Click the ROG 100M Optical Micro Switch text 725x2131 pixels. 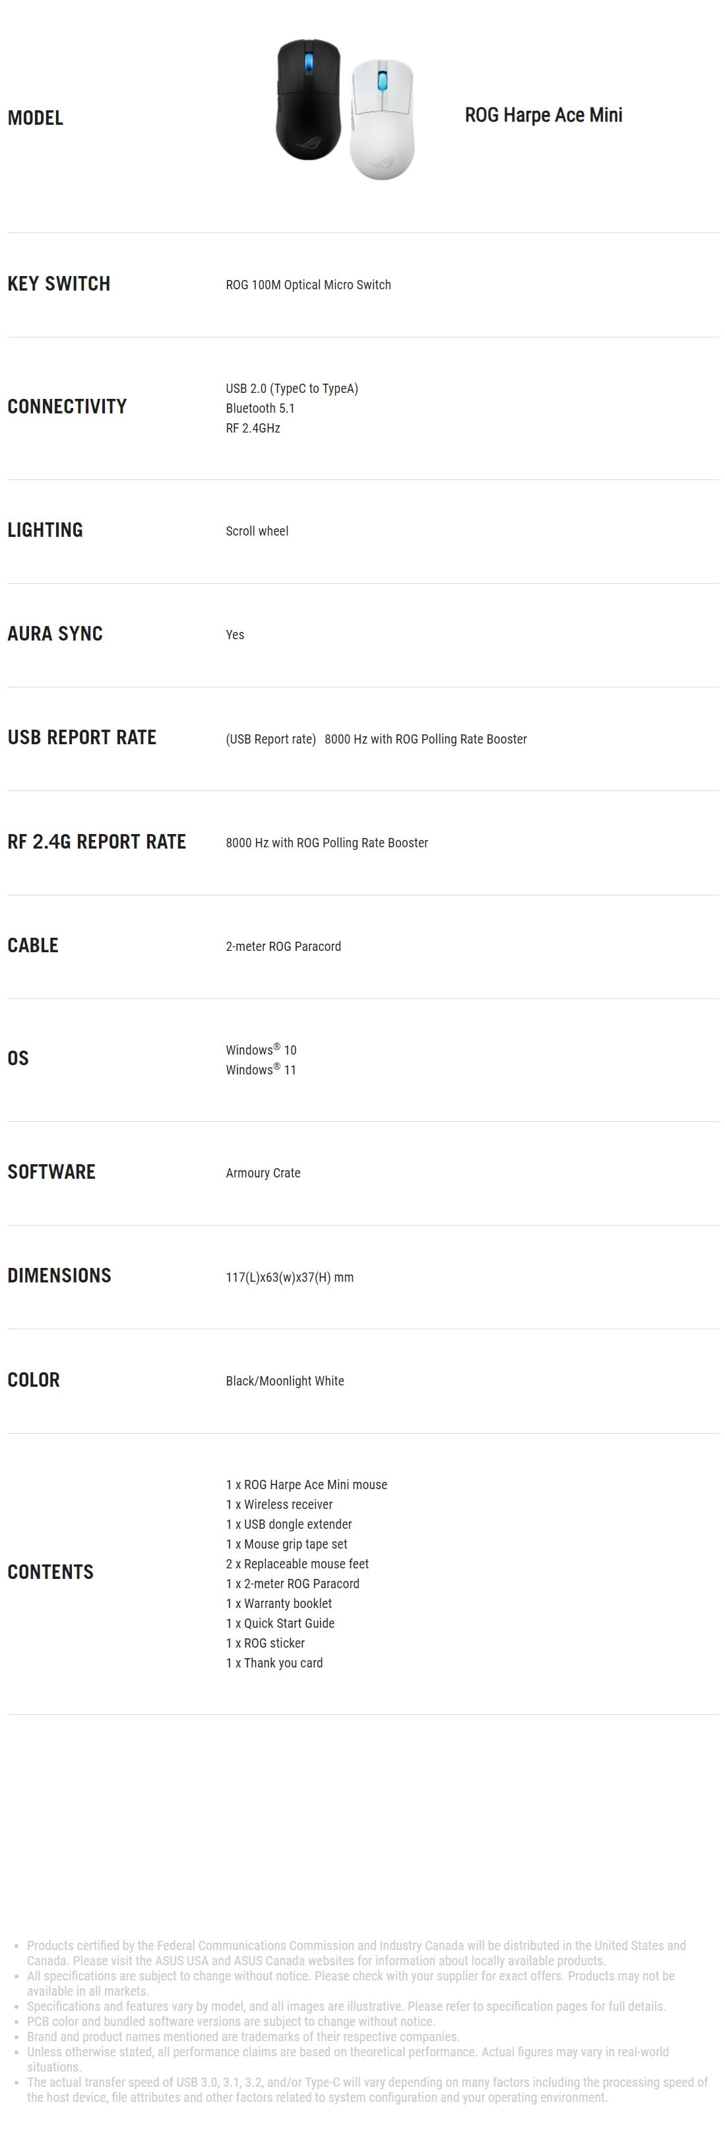[x=308, y=285]
